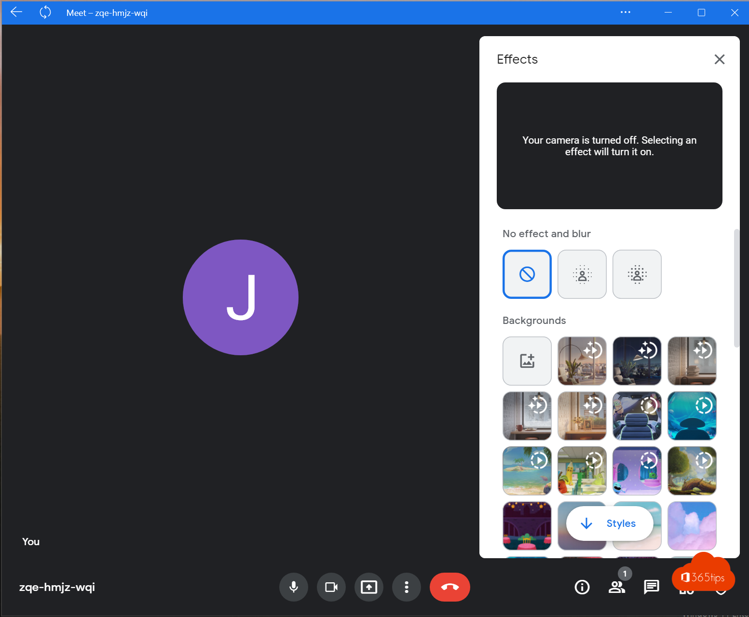Open the in-call chat panel

[x=652, y=587]
